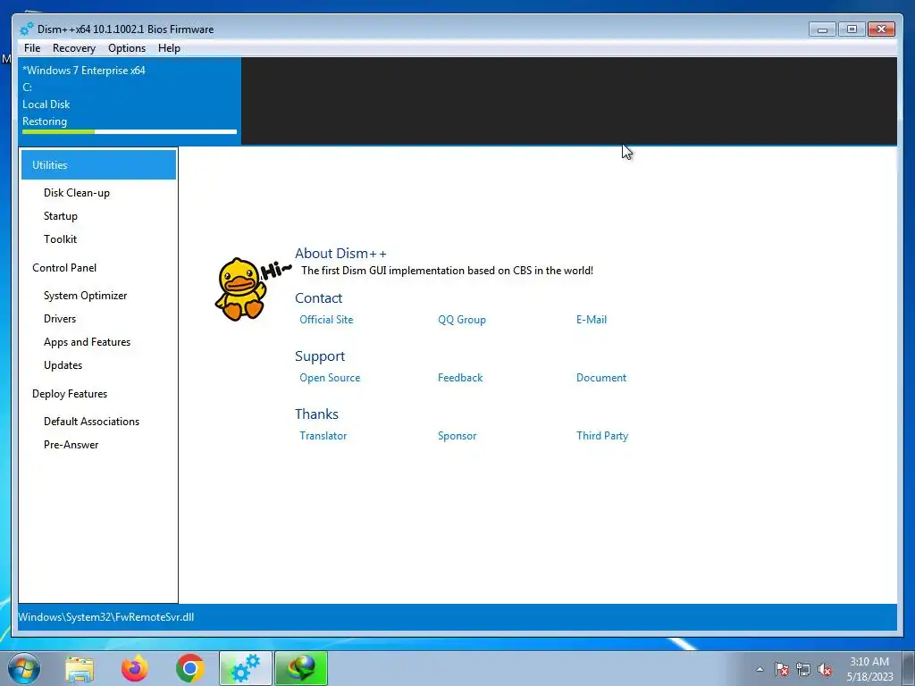Click the FwRemoteSvr.dll status bar path
This screenshot has width=915, height=686.
[x=105, y=617]
